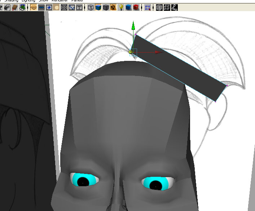Screen dimensions: 255x211
Task: Enable use all lights bulb icon
Action: point(121,8)
